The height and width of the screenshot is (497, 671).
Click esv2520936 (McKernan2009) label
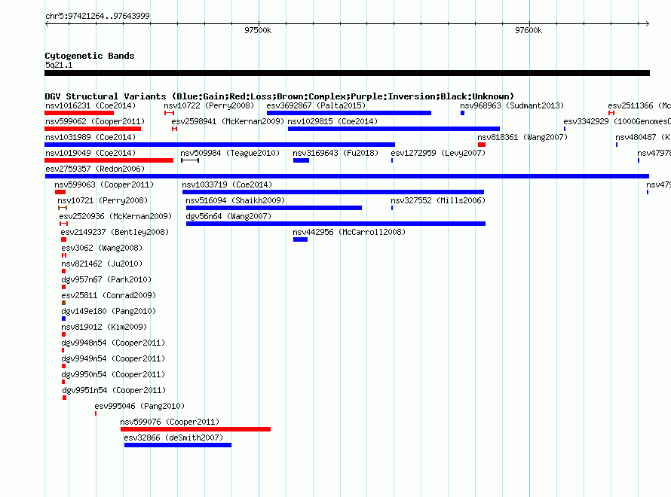point(115,216)
